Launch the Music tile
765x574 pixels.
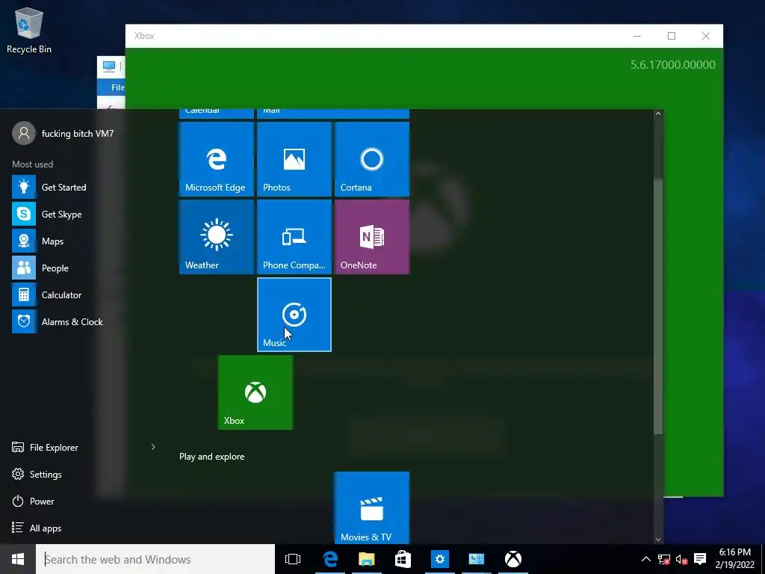(x=294, y=315)
